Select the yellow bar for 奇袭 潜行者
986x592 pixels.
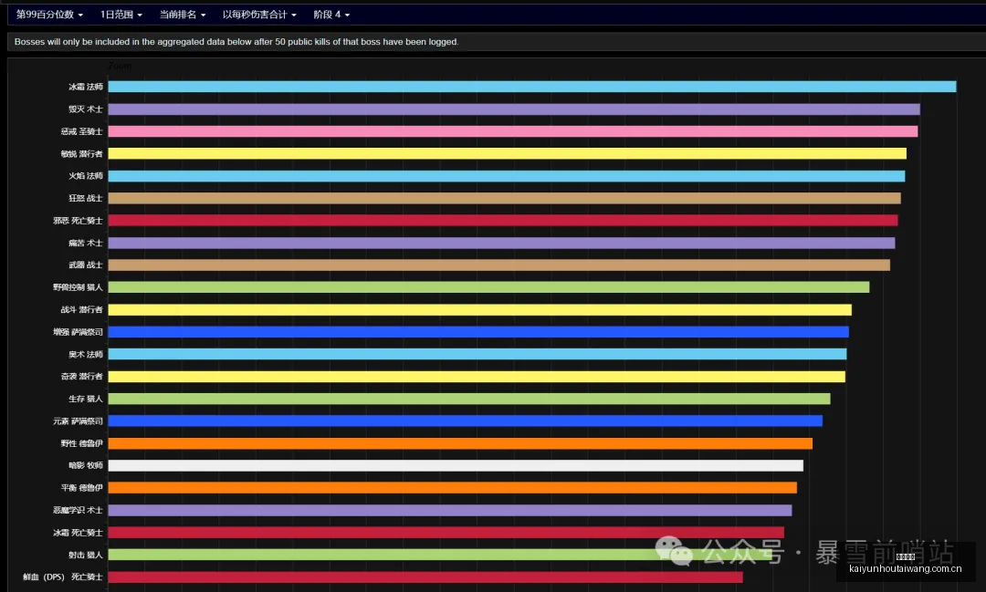pyautogui.click(x=477, y=377)
